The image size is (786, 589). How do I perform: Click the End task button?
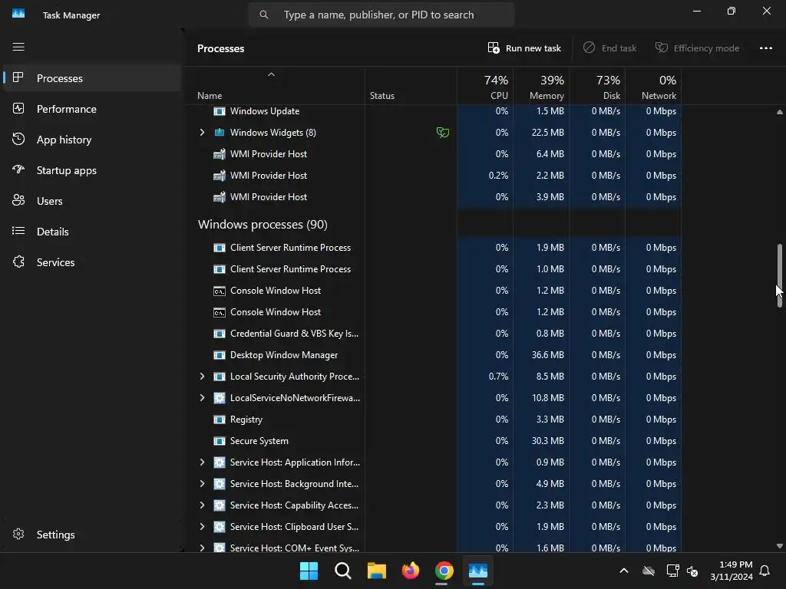click(609, 48)
